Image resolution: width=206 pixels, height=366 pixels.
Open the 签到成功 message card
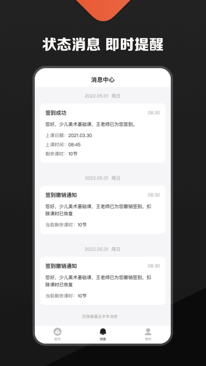coord(103,133)
